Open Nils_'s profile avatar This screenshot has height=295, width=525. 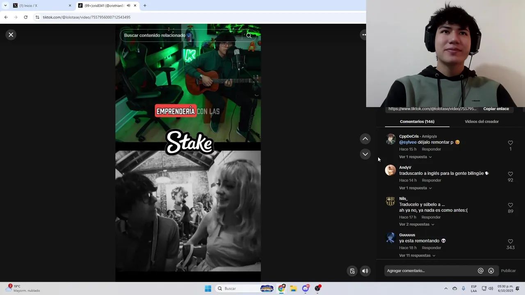click(x=390, y=201)
